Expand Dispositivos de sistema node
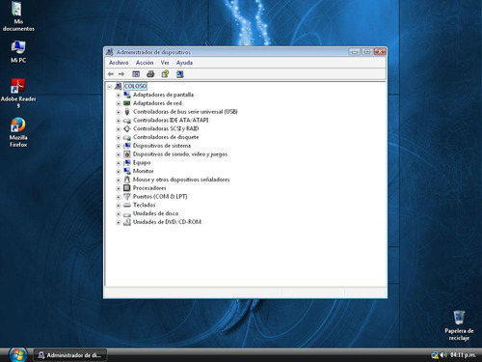 click(x=118, y=146)
